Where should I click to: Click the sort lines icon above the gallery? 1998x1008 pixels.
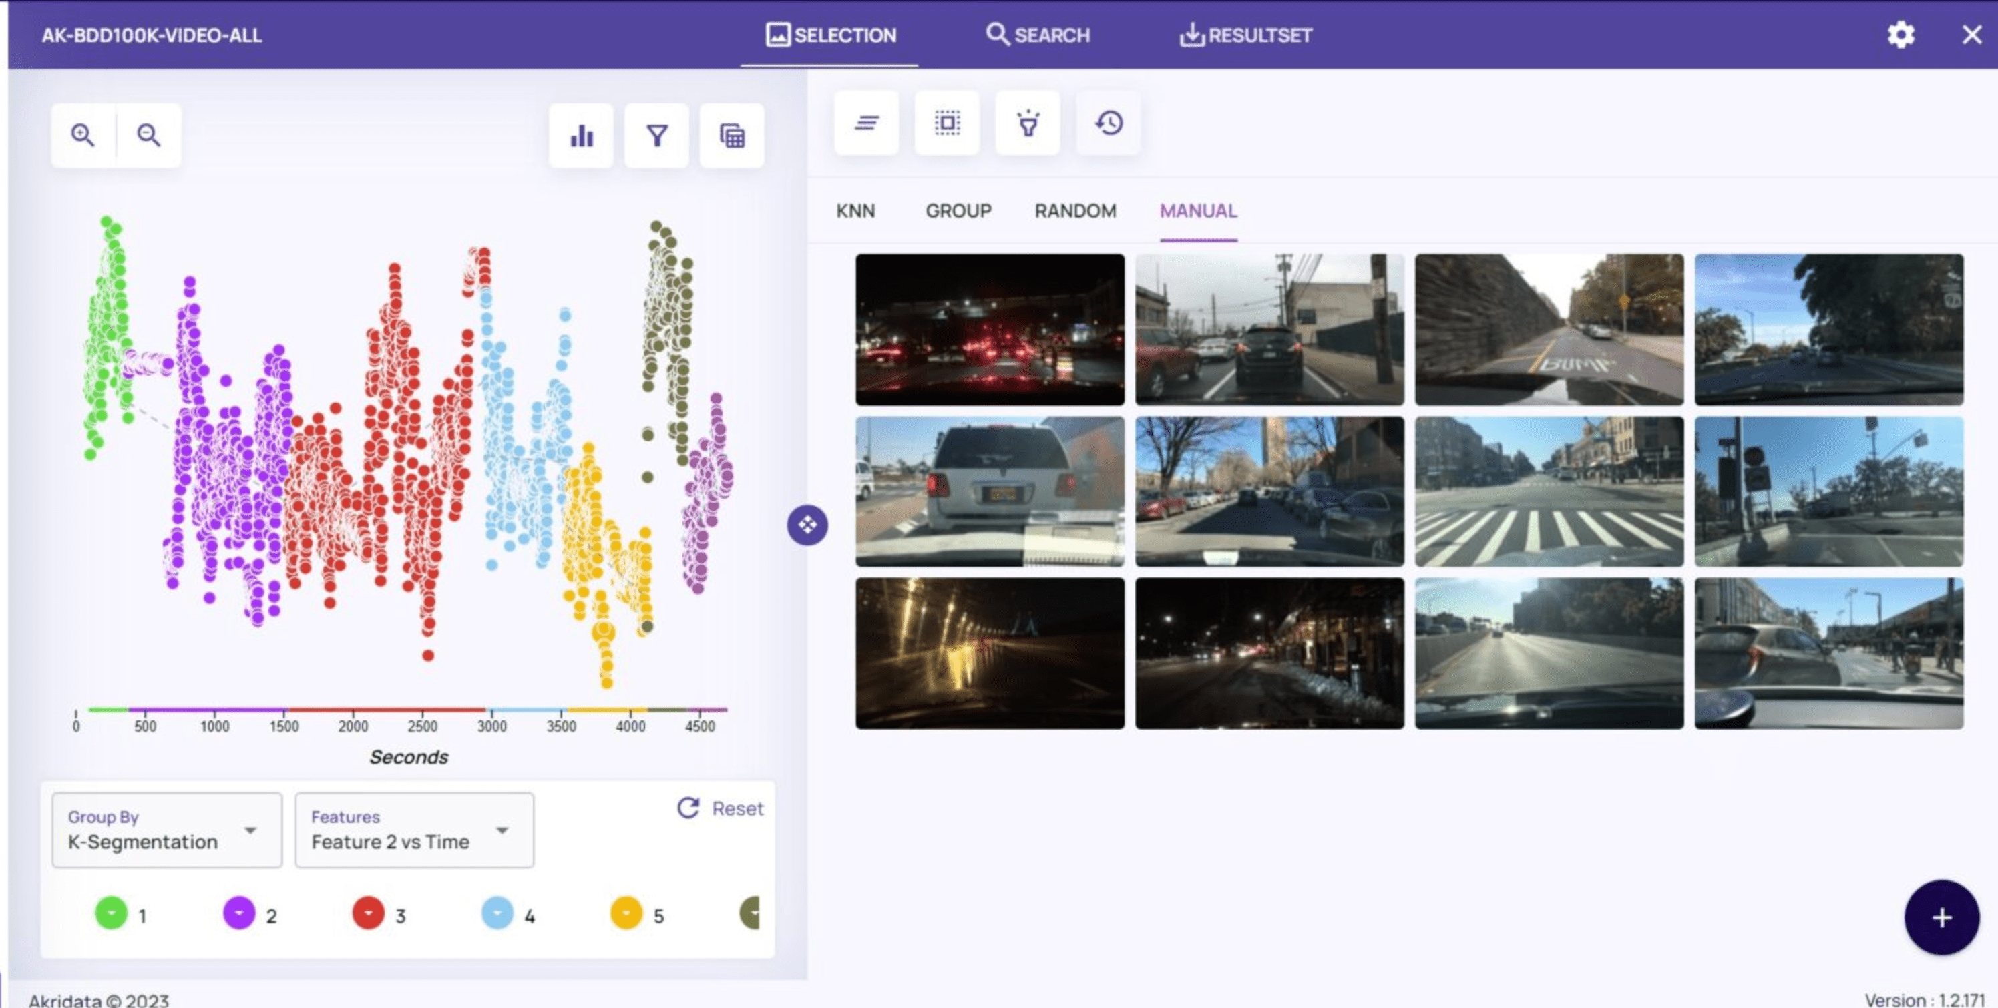(x=866, y=123)
